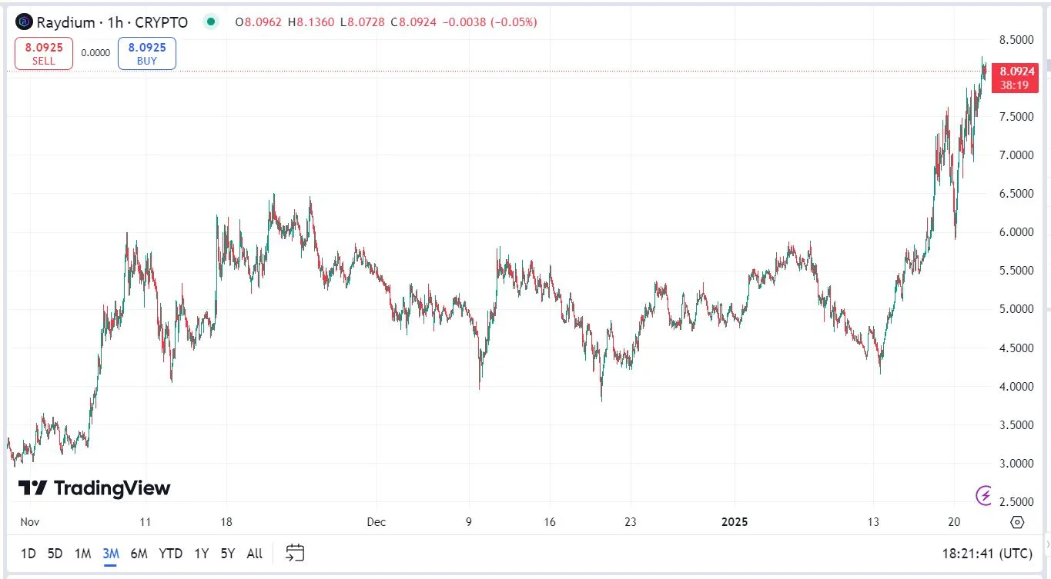Click the open value O8.0962
The width and height of the screenshot is (1051, 579).
pos(259,22)
